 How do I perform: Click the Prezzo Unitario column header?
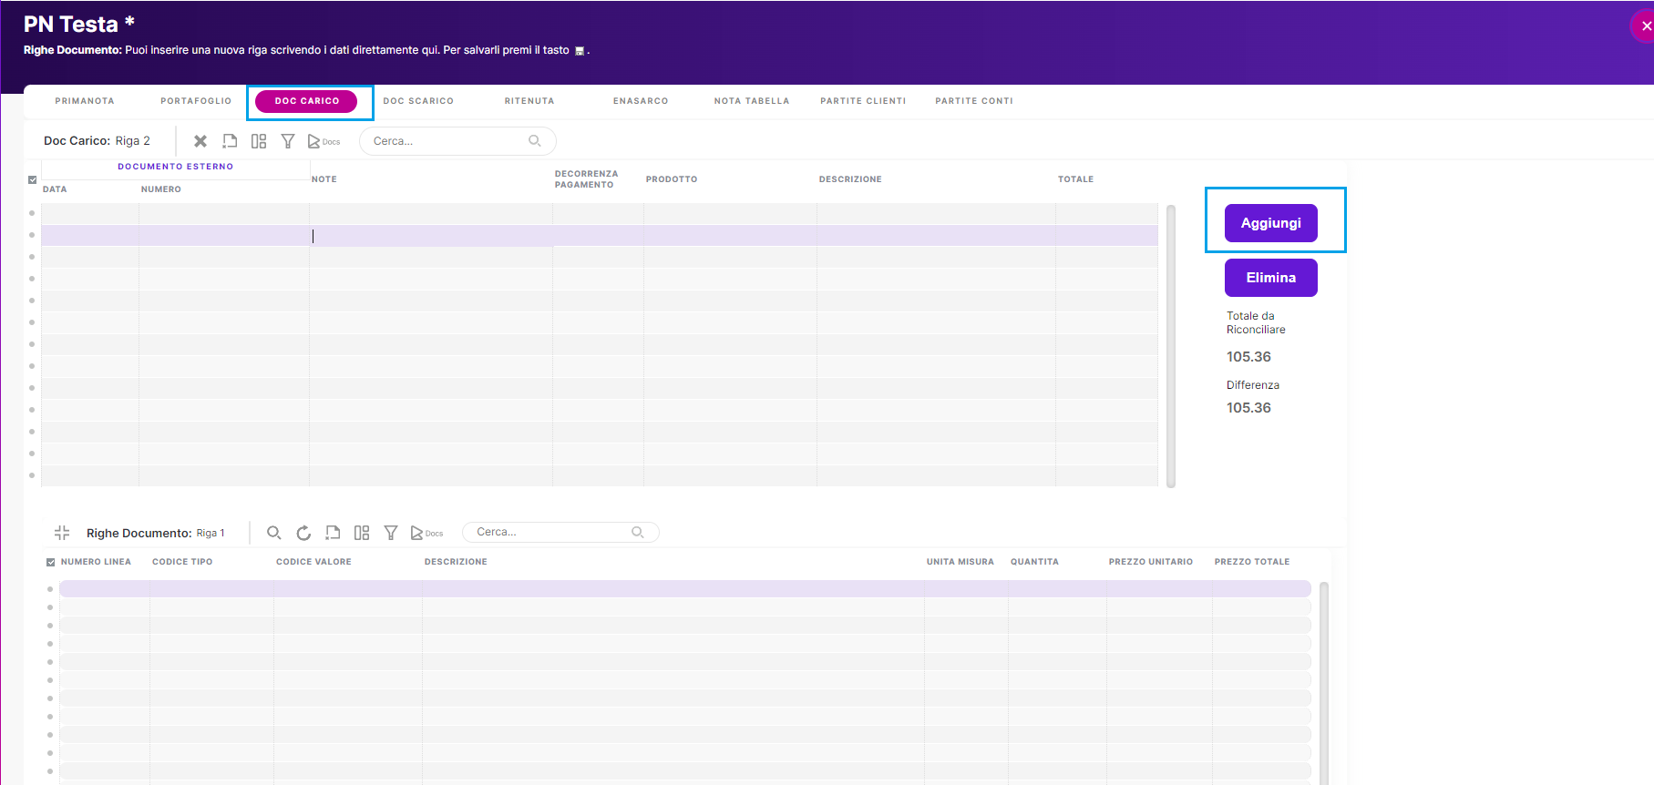coord(1151,562)
